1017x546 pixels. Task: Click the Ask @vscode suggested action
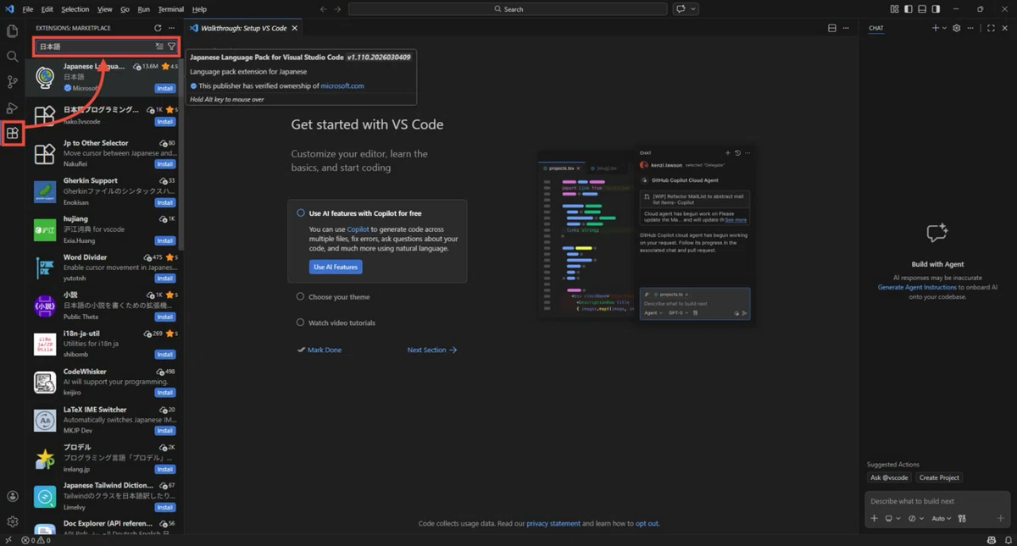click(x=889, y=477)
